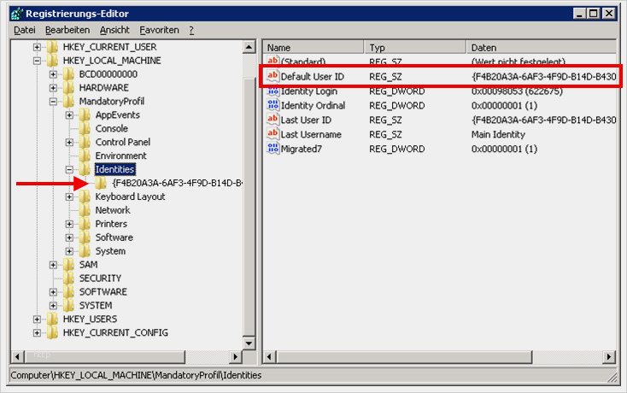Open the Datei menu
627x393 pixels.
point(25,30)
